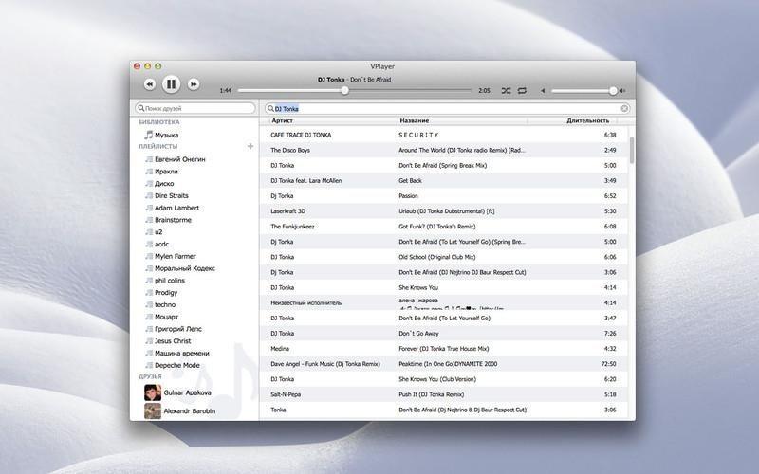Open the Adam Lambert playlist
This screenshot has height=474, width=759.
176,208
